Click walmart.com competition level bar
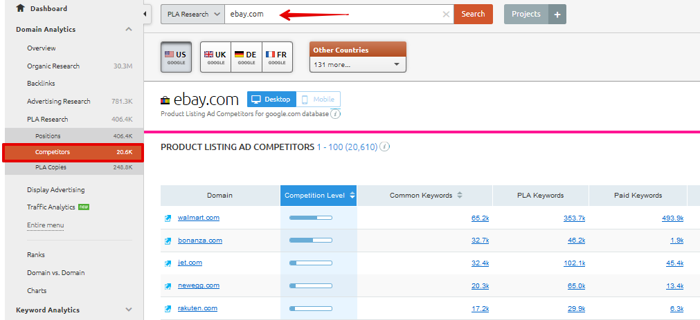The height and width of the screenshot is (320, 700). (x=311, y=218)
